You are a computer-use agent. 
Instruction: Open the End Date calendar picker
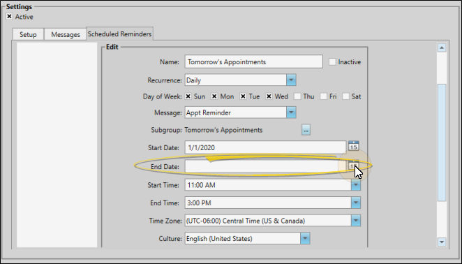click(x=353, y=166)
